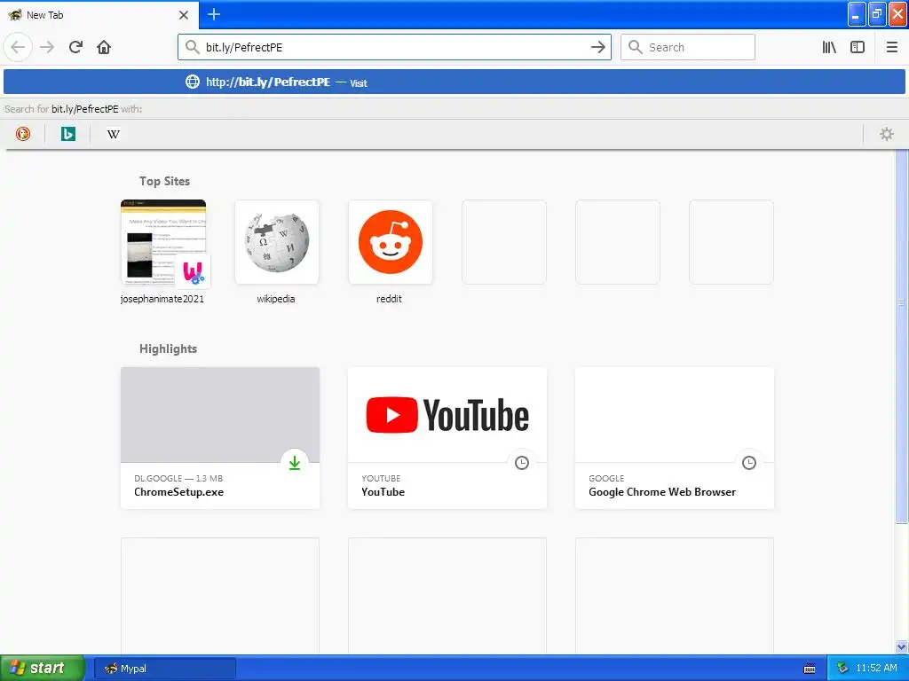The image size is (909, 681).
Task: Click the scrollbar down arrow
Action: [901, 646]
